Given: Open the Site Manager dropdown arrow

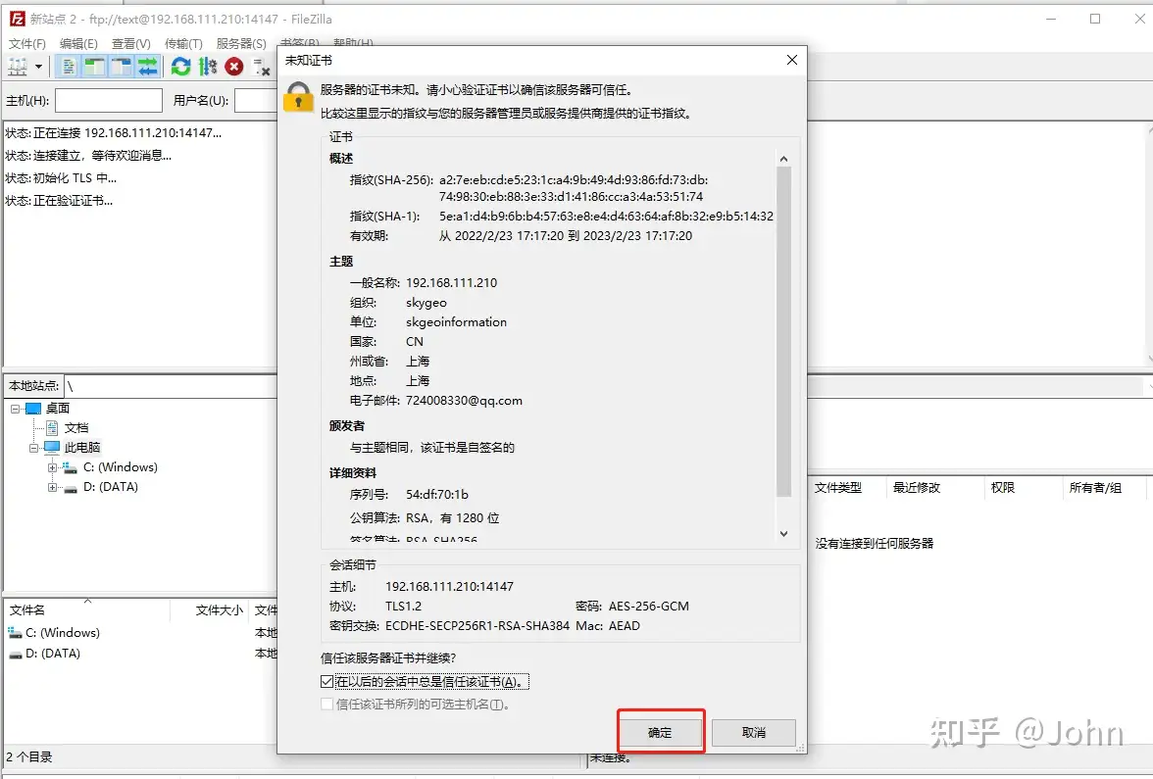Looking at the screenshot, I should pyautogui.click(x=38, y=67).
